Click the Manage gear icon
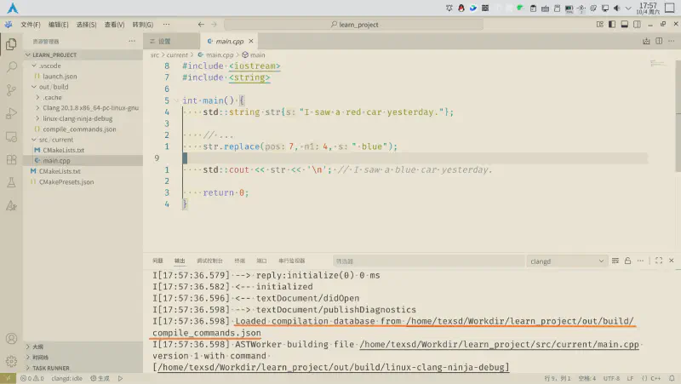 pyautogui.click(x=11, y=361)
